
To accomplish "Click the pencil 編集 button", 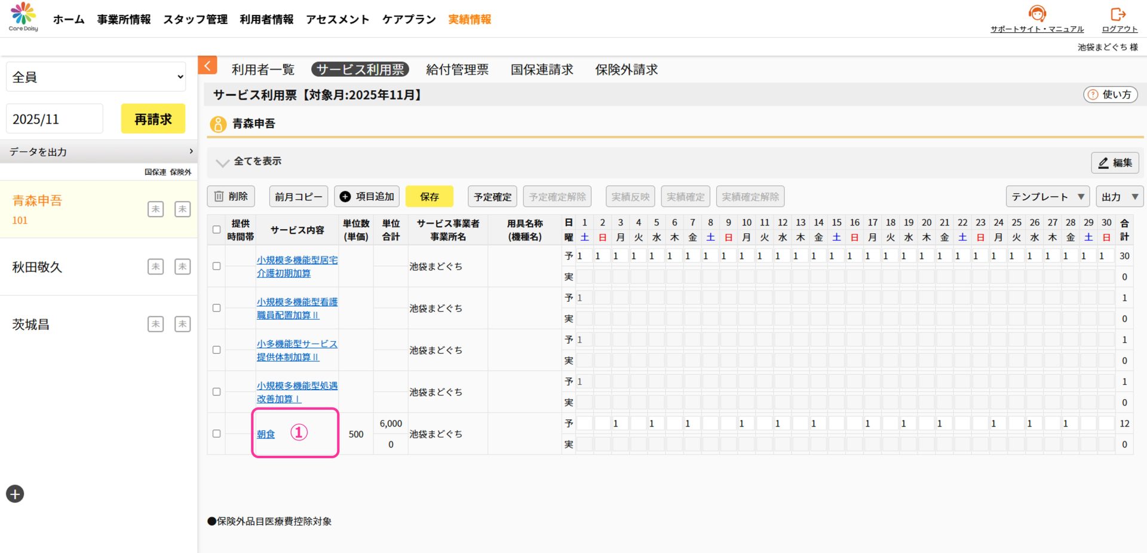I will [1115, 162].
